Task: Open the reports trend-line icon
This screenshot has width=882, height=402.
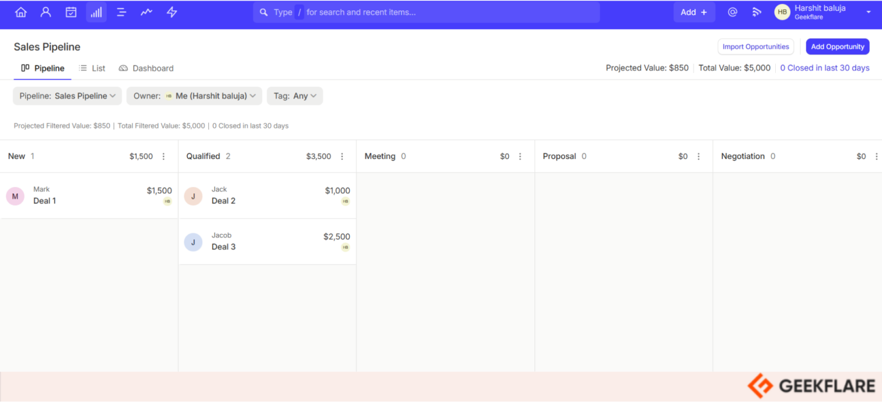Action: tap(146, 12)
